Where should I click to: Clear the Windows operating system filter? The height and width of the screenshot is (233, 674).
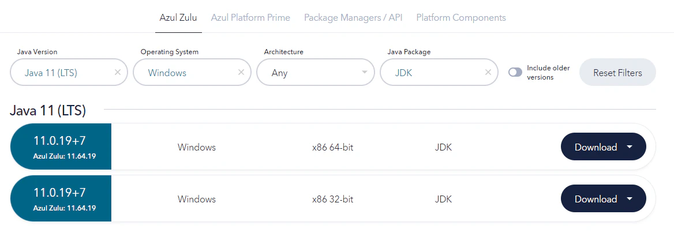point(241,72)
